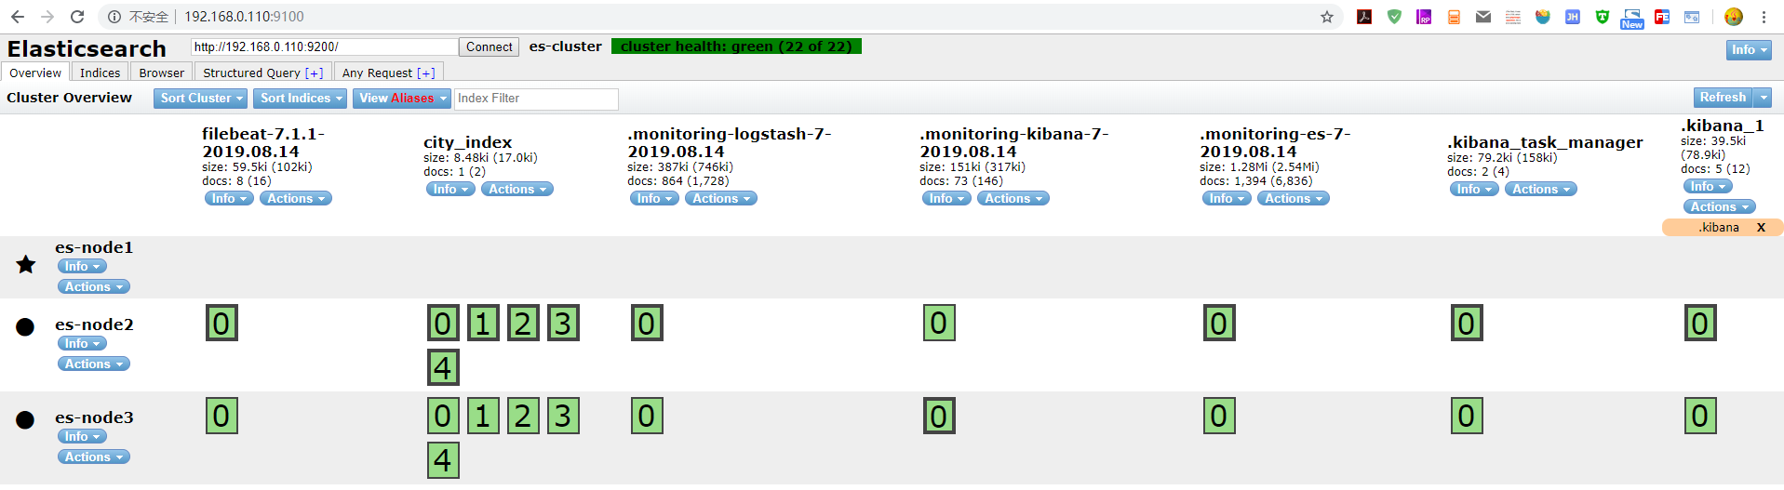The width and height of the screenshot is (1784, 490).
Task: Select filebeat shard 0 on es-node2
Action: point(221,324)
